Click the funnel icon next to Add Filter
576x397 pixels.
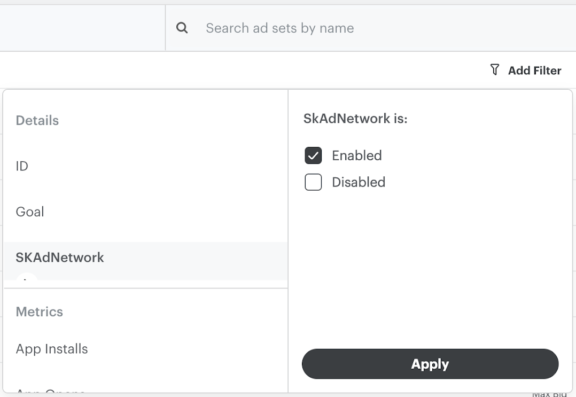494,69
